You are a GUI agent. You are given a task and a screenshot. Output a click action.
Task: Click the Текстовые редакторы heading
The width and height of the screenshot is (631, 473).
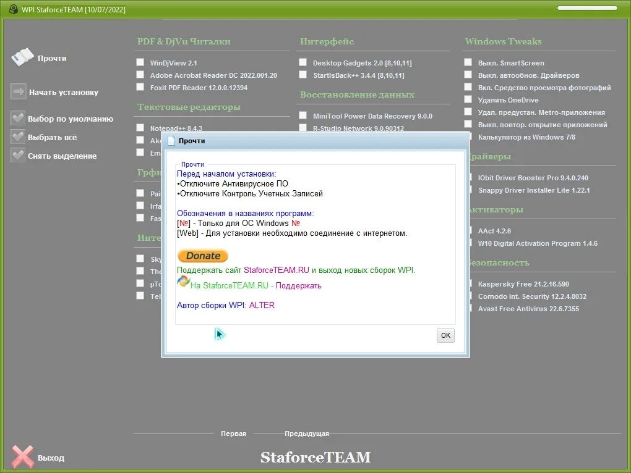(189, 107)
